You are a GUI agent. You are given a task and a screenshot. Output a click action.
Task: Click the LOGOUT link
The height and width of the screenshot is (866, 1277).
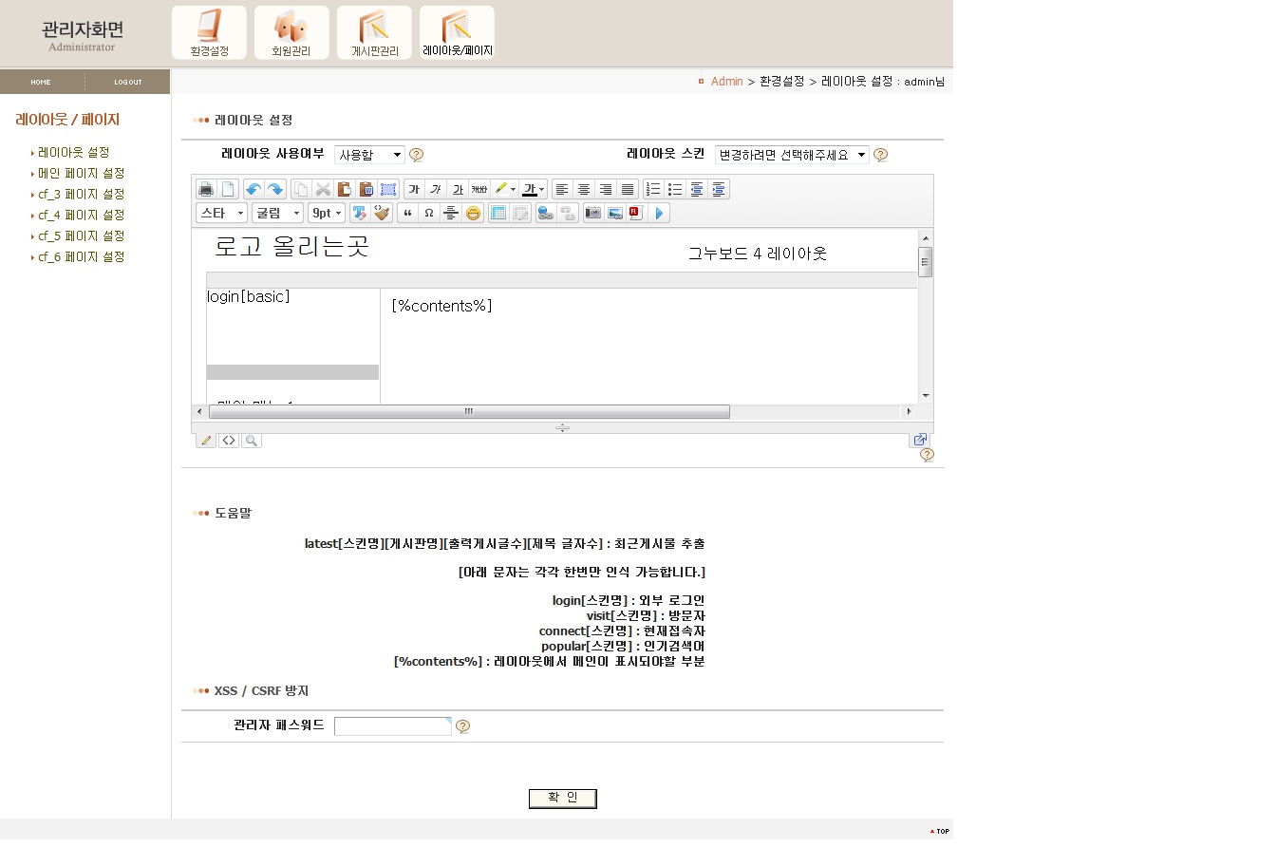tap(128, 82)
